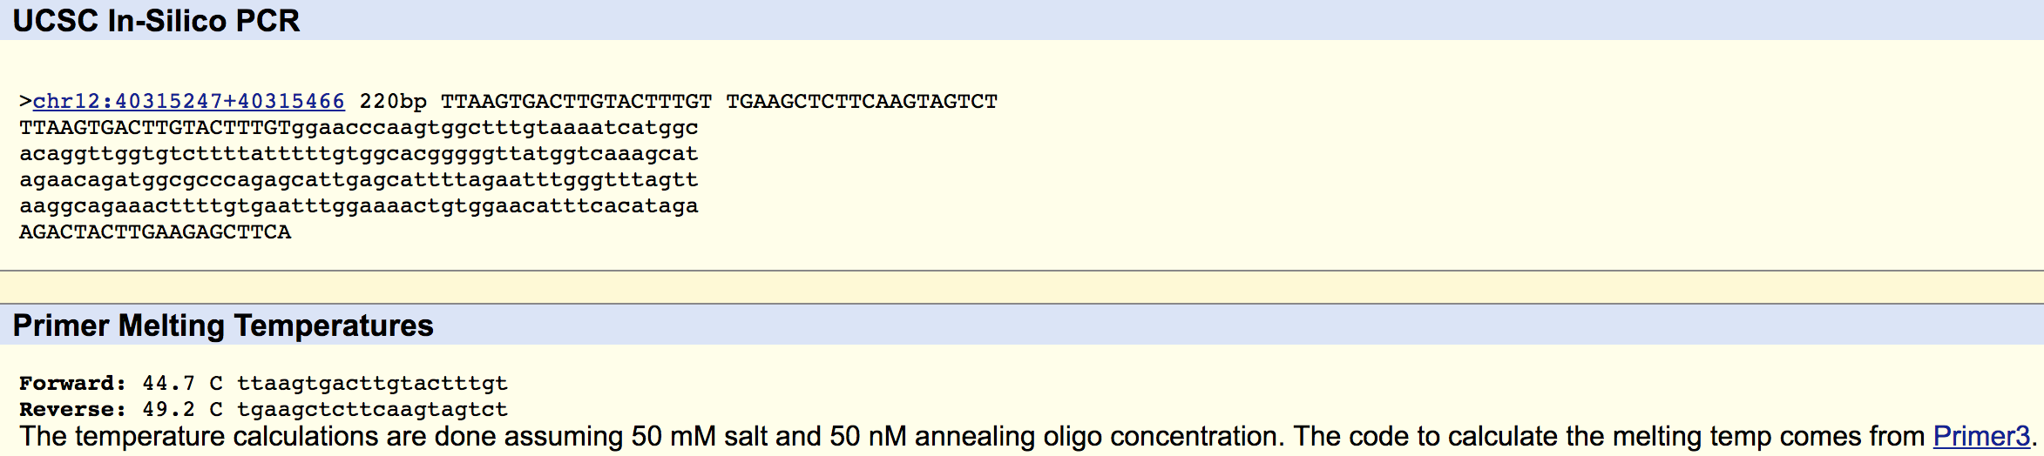Click the sequence line starting with agaacagatggc
This screenshot has width=2044, height=456.
tap(358, 180)
